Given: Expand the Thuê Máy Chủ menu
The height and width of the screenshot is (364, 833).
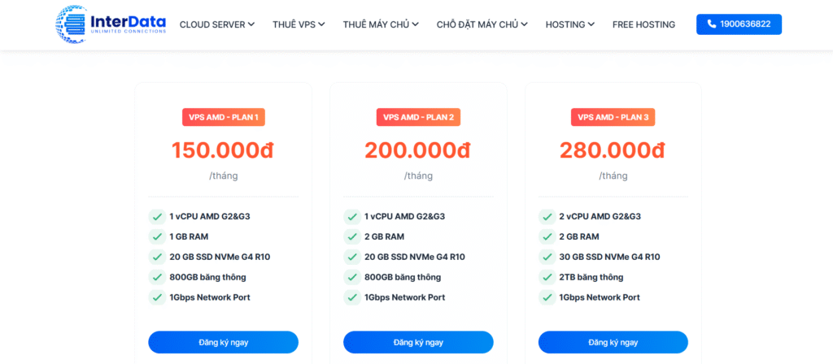Looking at the screenshot, I should click(381, 24).
